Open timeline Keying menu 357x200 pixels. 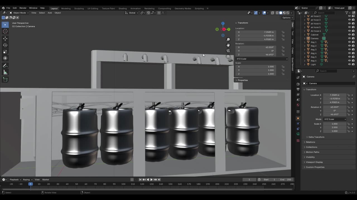click(28, 180)
